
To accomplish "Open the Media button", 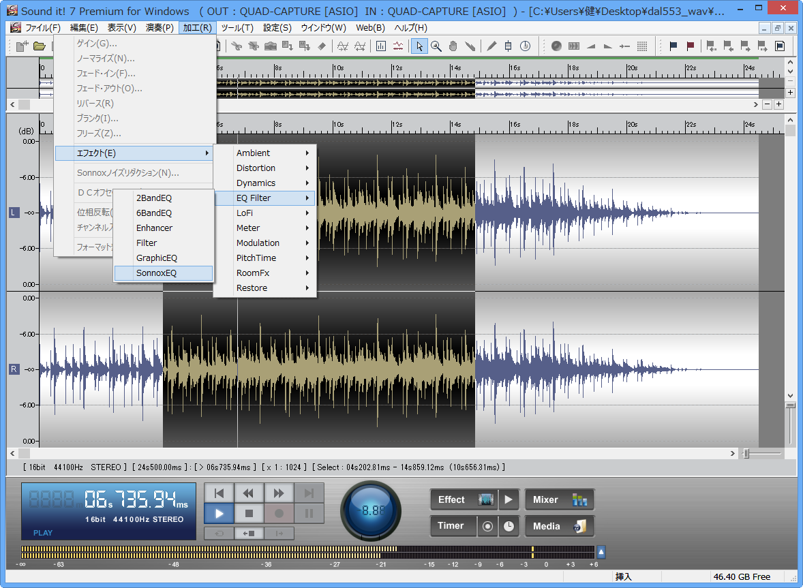I will pos(559,526).
